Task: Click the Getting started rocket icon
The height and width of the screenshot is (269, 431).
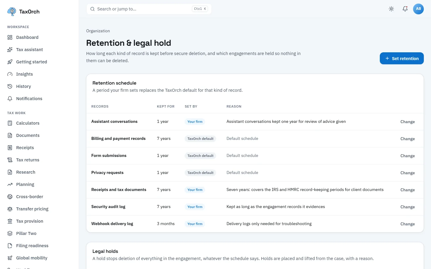Action: pos(10,62)
